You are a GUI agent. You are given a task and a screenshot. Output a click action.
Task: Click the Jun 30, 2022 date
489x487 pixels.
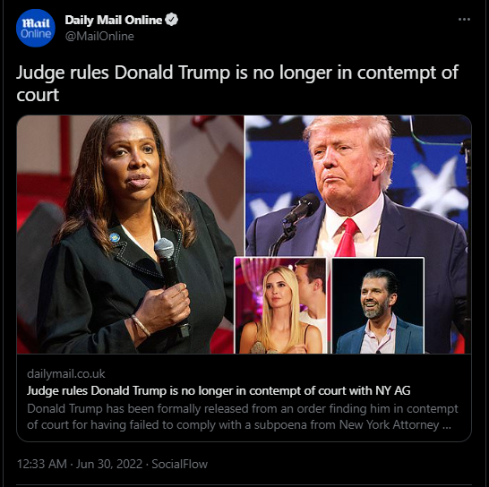(x=109, y=464)
